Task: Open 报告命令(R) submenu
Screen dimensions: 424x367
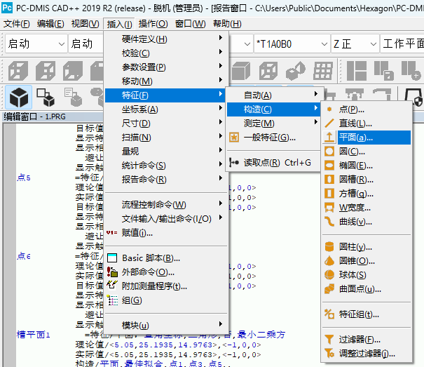Action: [x=165, y=180]
